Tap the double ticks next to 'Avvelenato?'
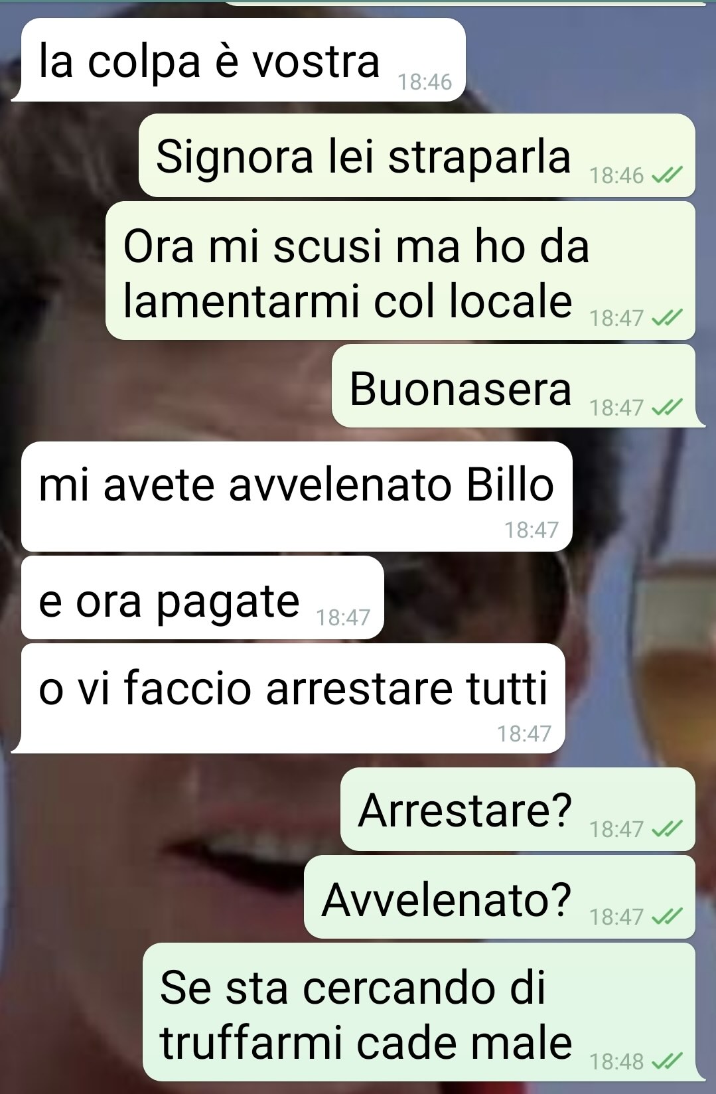Viewport: 716px width, 1094px height. [x=667, y=917]
